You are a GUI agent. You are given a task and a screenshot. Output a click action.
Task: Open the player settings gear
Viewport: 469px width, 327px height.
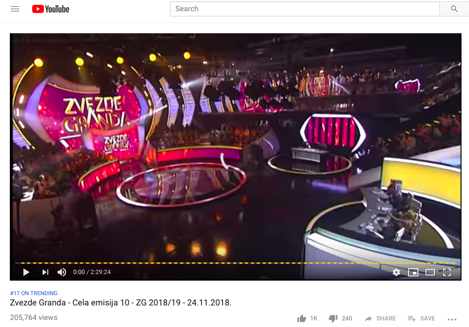click(396, 272)
